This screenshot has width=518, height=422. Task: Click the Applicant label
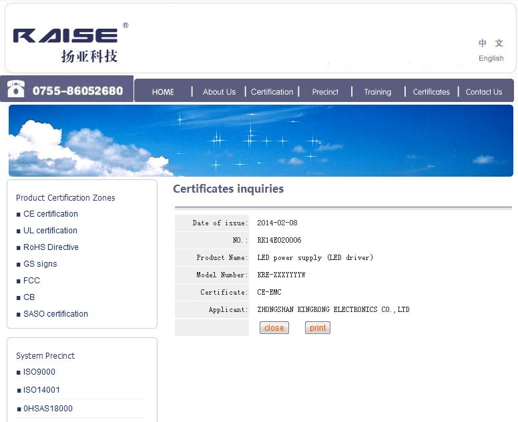[x=228, y=309]
